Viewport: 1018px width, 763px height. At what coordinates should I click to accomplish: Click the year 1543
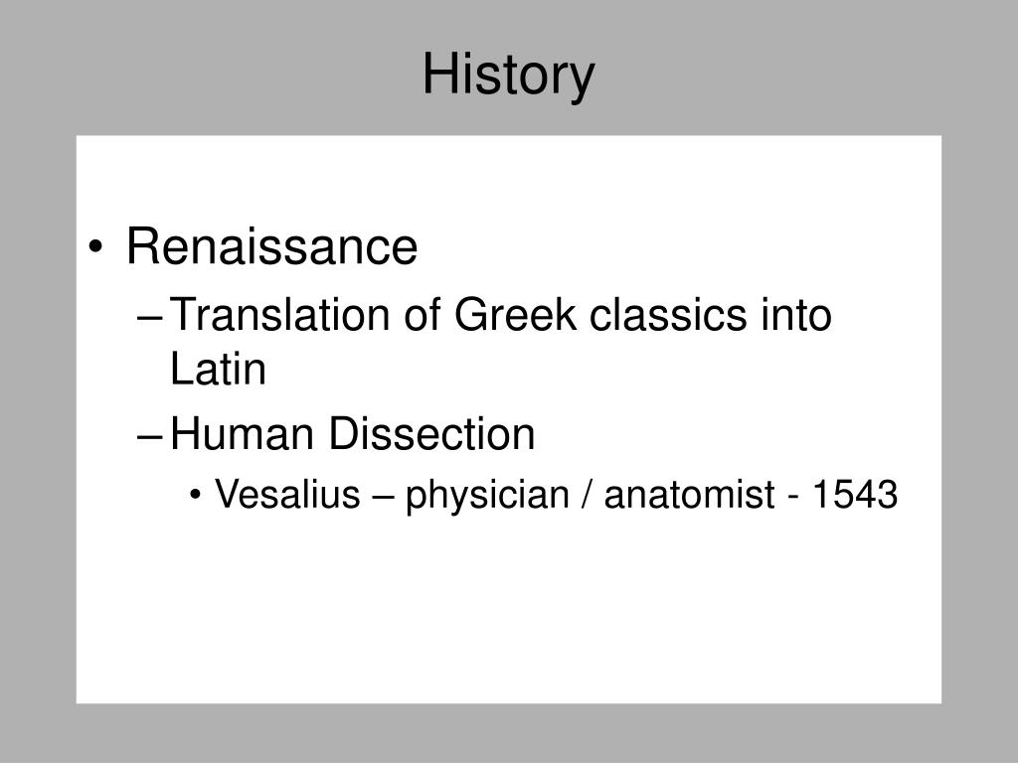855,495
